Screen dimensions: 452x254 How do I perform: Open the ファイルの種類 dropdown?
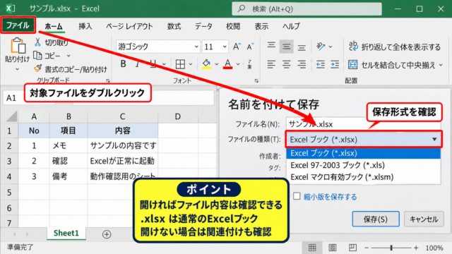364,140
